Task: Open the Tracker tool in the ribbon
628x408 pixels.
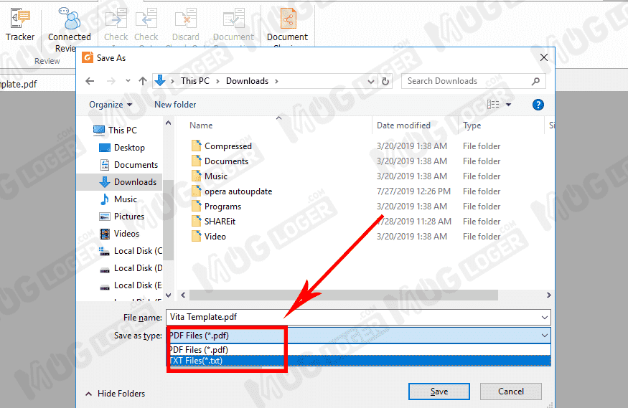Action: (20, 24)
